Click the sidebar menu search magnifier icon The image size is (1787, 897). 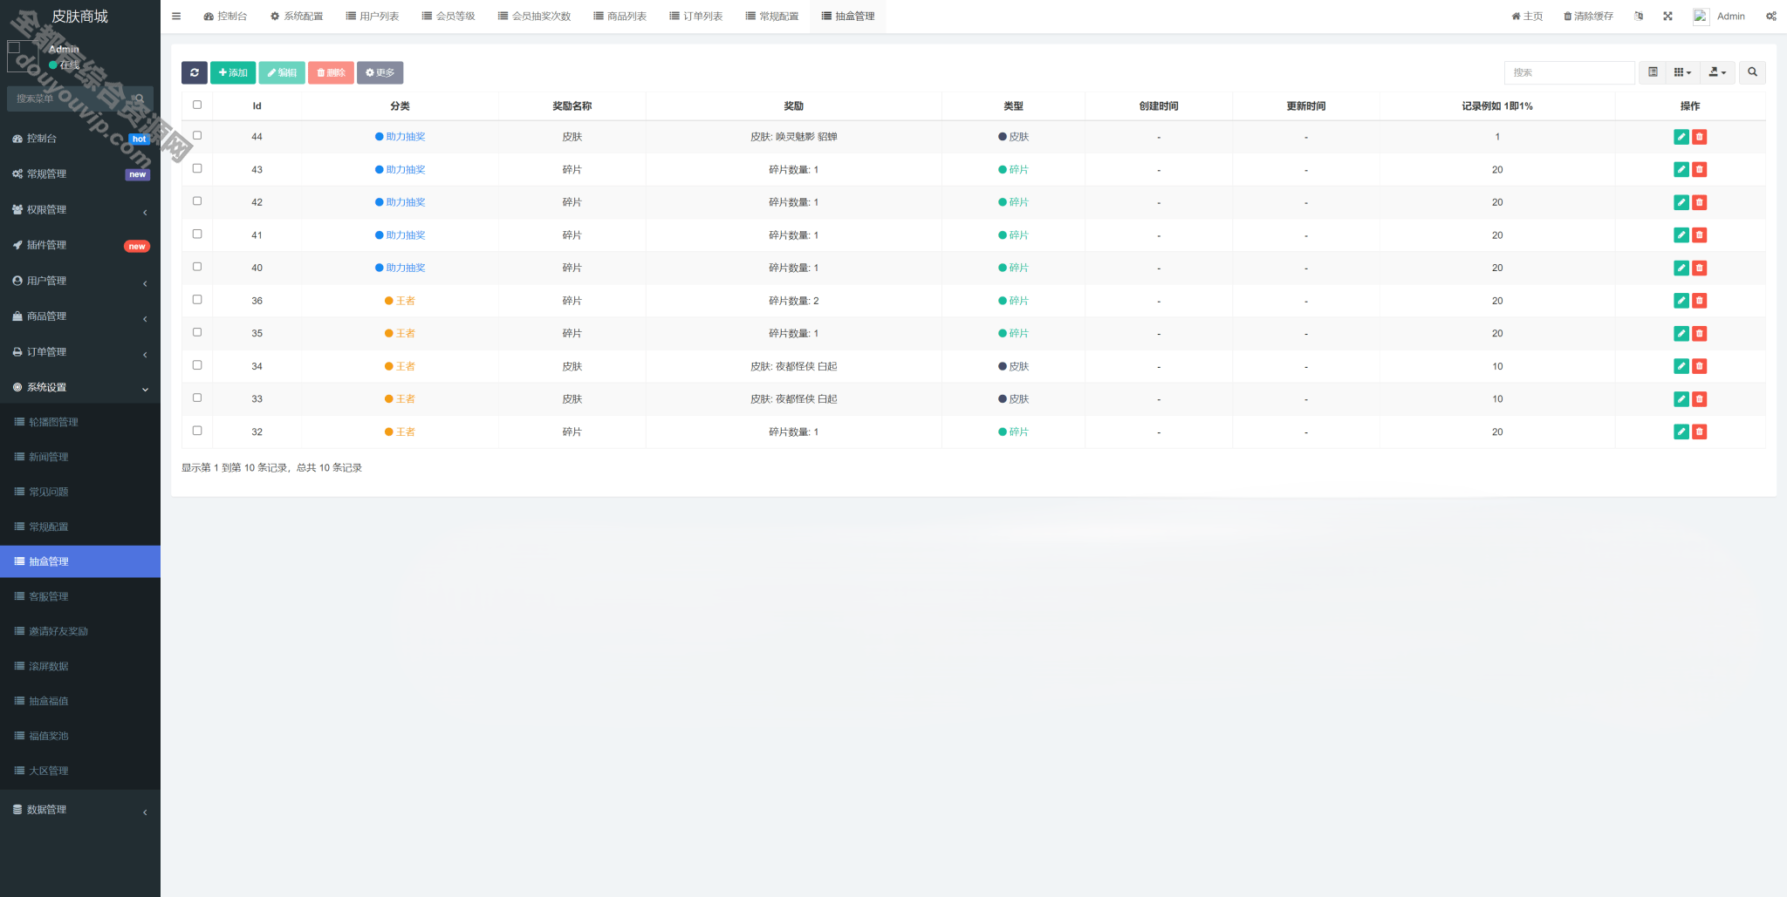[x=140, y=99]
